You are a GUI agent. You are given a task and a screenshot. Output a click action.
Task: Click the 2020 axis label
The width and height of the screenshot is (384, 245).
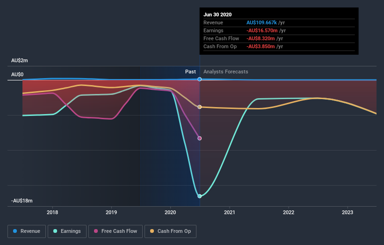pos(170,212)
